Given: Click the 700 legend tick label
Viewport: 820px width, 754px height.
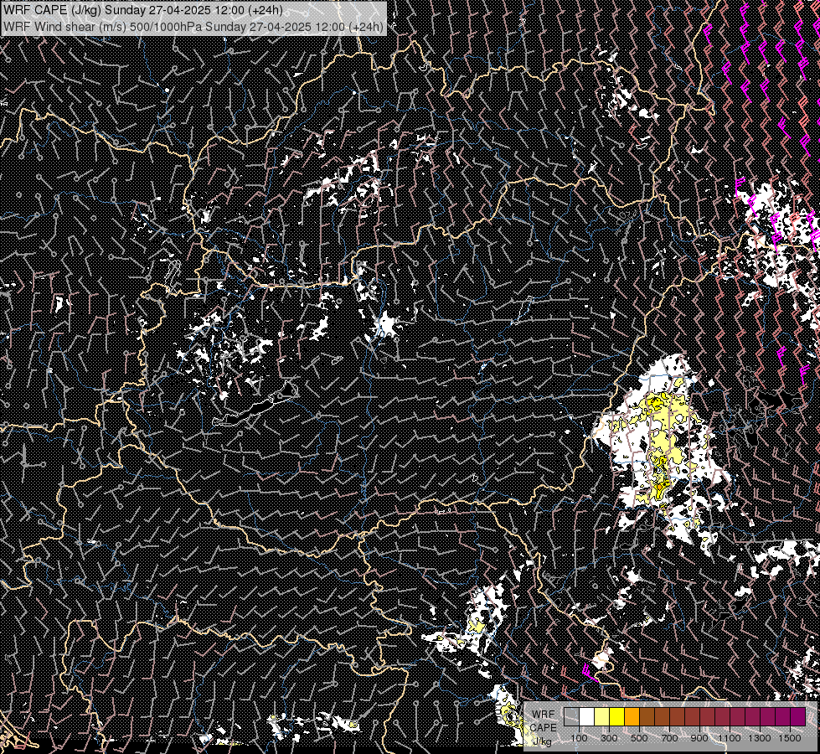Looking at the screenshot, I should [669, 738].
